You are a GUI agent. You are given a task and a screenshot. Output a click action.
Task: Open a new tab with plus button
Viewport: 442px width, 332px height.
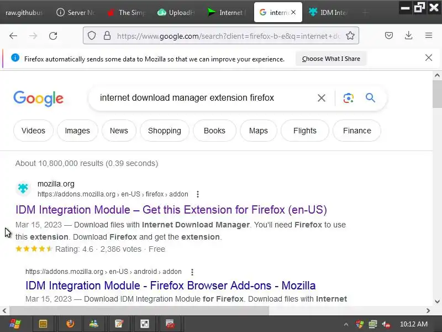(x=365, y=12)
